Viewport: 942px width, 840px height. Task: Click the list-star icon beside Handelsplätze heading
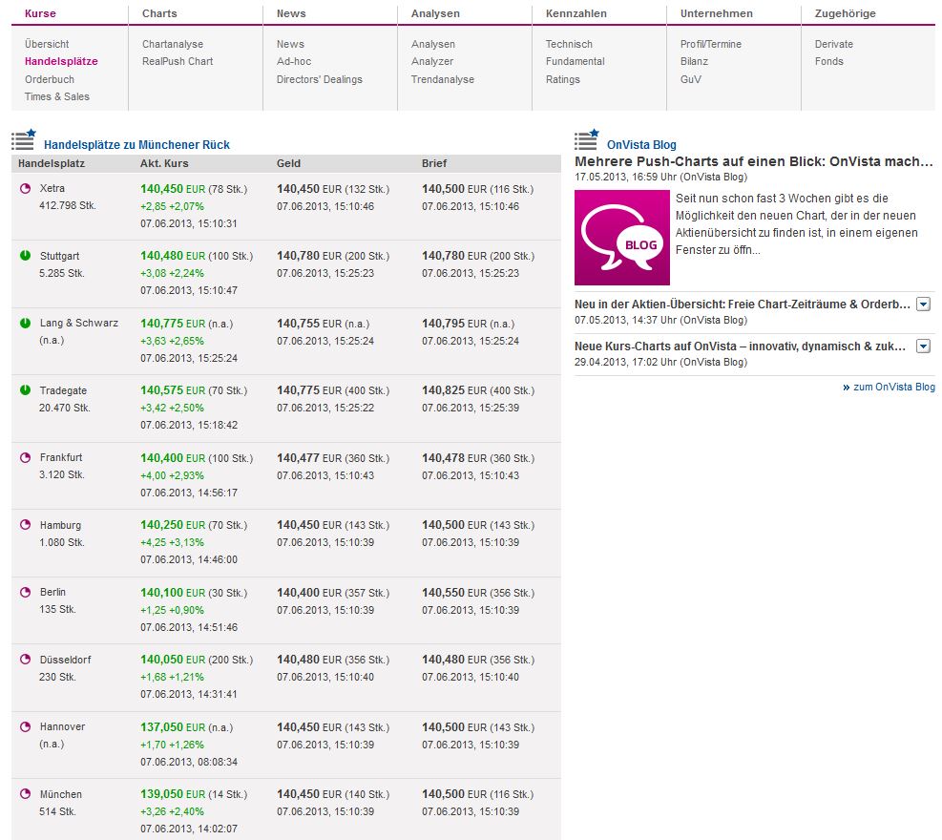pos(24,140)
